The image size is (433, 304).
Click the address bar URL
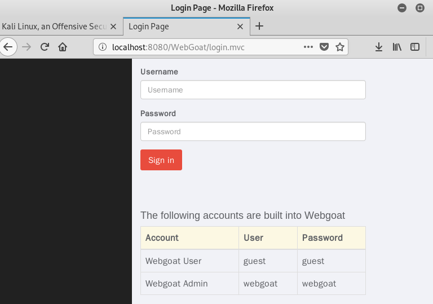178,47
